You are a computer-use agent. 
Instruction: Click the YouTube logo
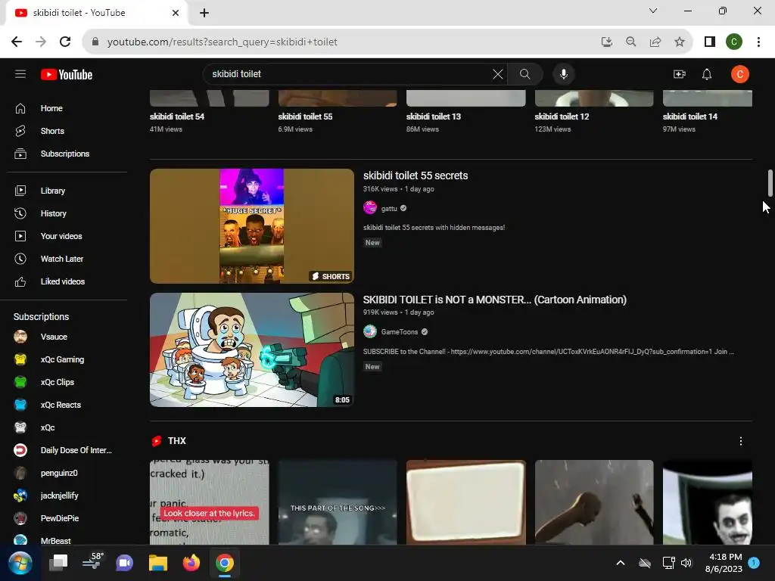click(x=67, y=75)
